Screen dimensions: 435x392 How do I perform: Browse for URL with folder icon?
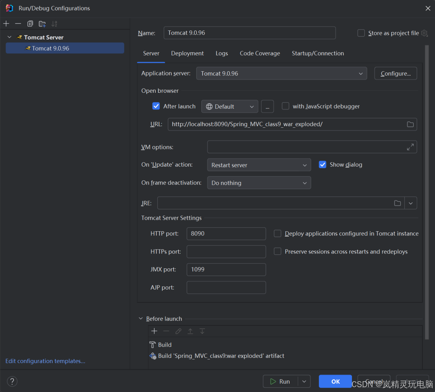click(x=410, y=124)
